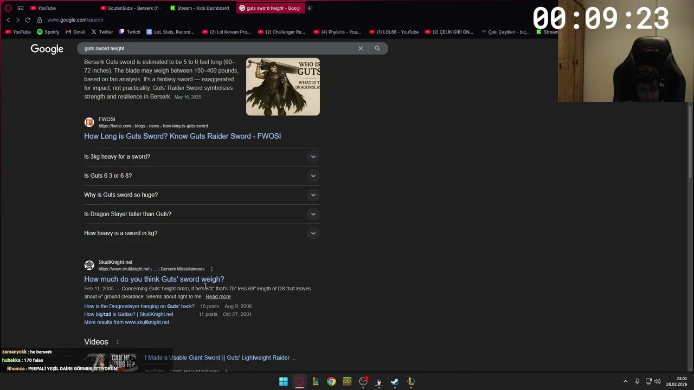Open Google Chrome from the taskbar
Screen dimensions: 694x390
[331, 382]
